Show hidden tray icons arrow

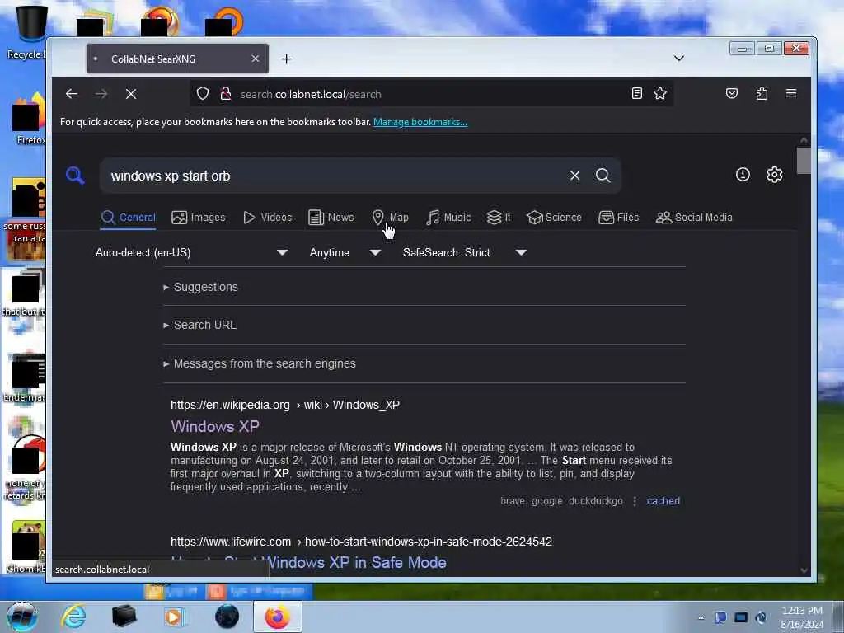(x=701, y=617)
